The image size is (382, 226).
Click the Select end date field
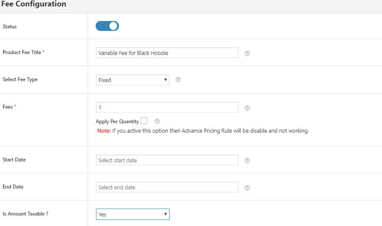point(167,187)
